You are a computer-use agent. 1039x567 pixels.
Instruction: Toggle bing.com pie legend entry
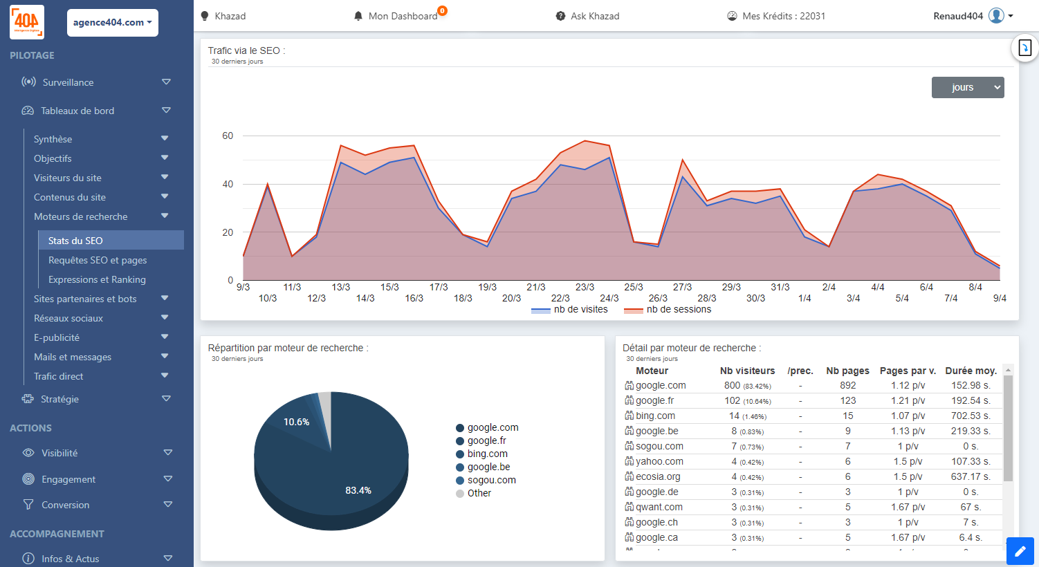click(481, 454)
